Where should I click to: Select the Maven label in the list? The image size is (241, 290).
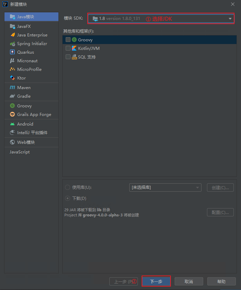pyautogui.click(x=24, y=88)
